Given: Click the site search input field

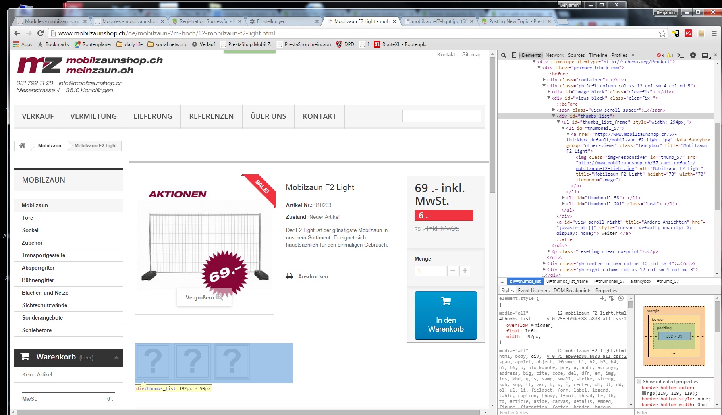Looking at the screenshot, I should [442, 116].
